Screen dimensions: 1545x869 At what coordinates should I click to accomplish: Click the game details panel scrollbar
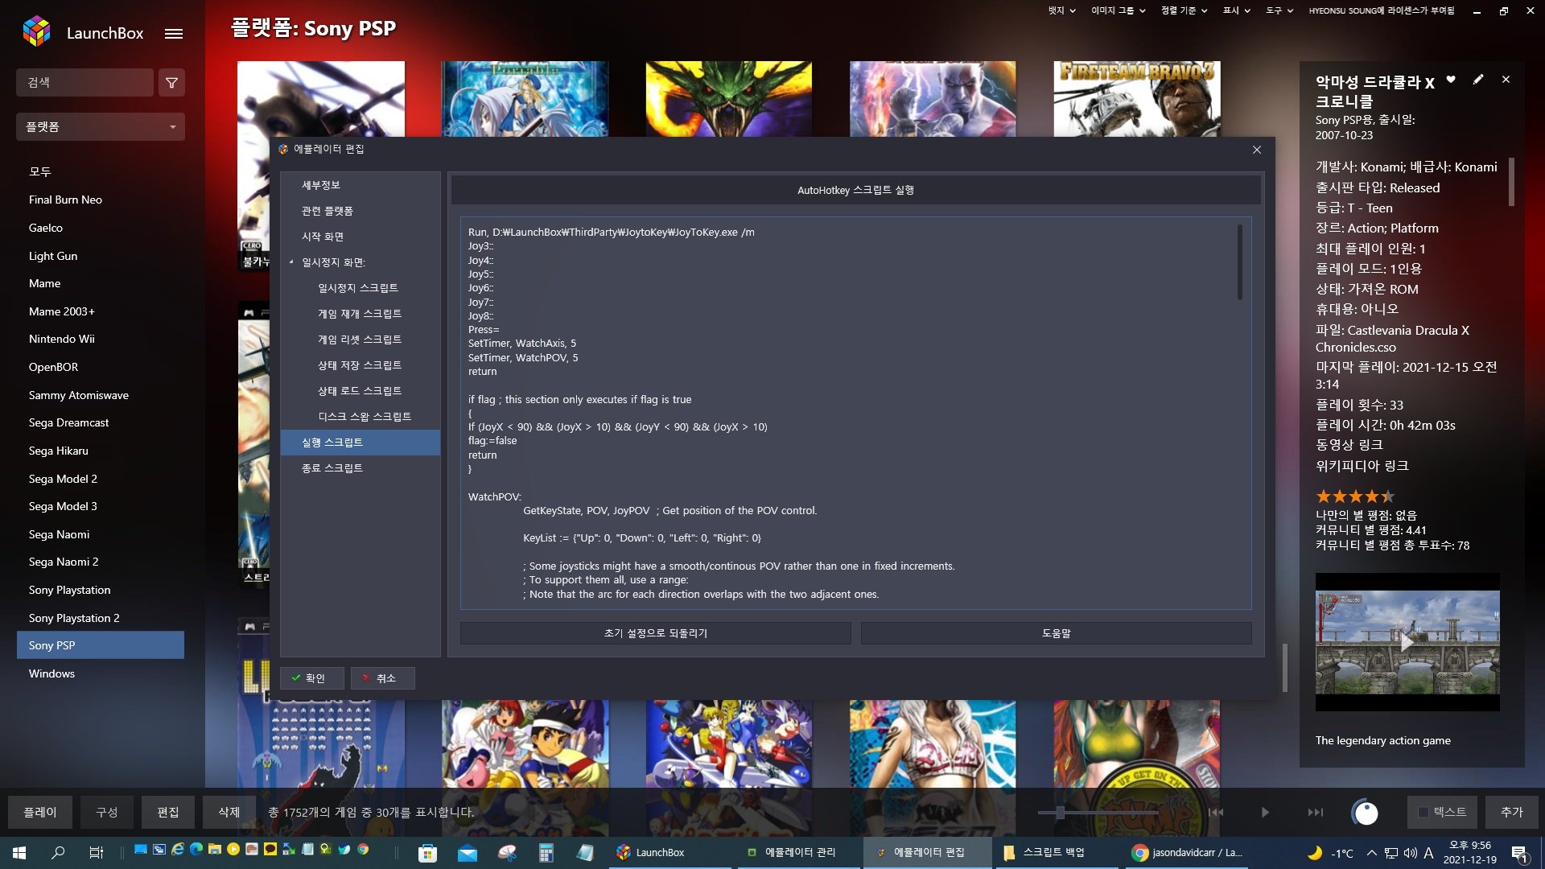[x=1511, y=182]
